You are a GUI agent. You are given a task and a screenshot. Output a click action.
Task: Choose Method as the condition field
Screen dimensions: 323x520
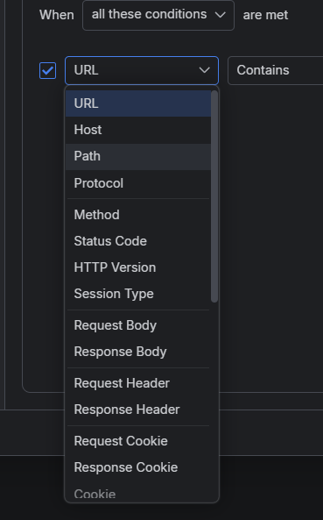click(x=138, y=215)
